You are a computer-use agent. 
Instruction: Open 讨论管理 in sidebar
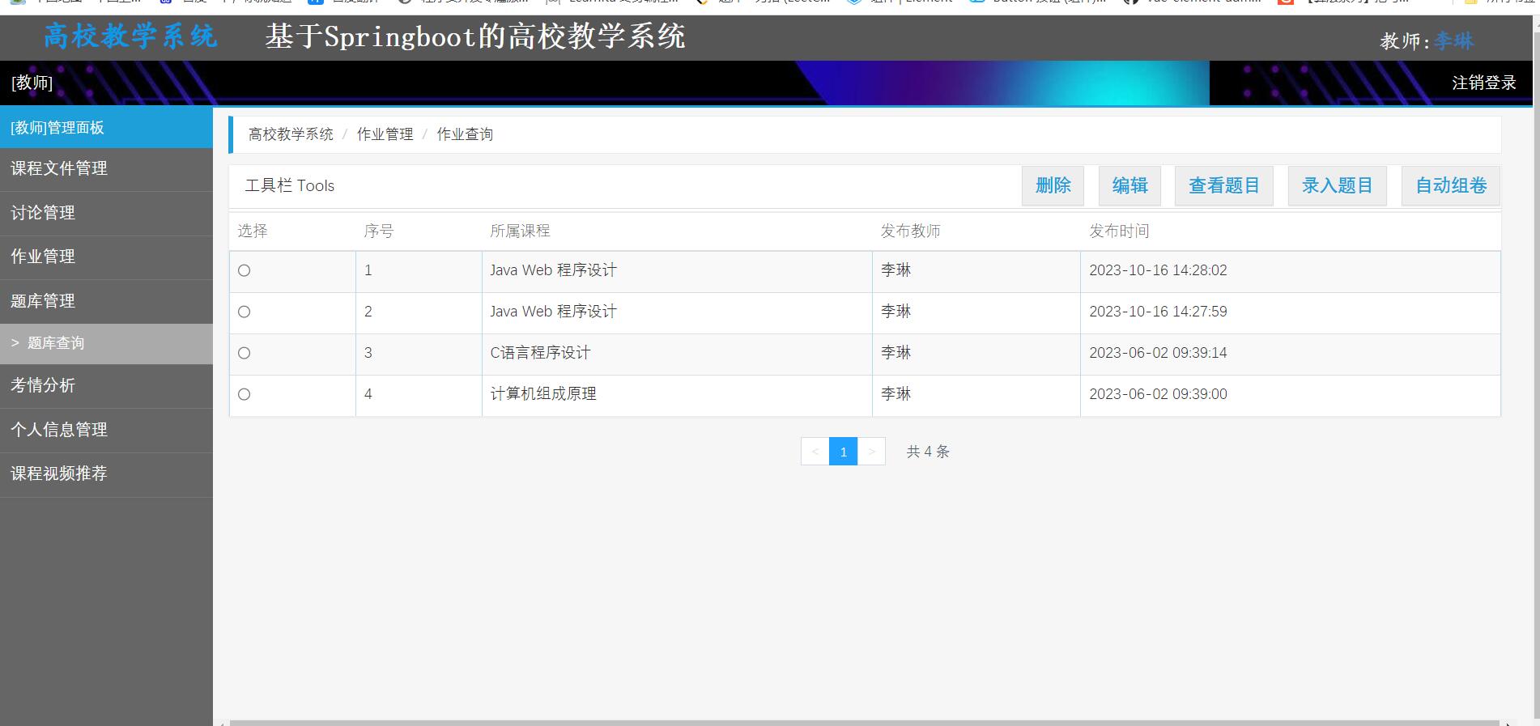(x=106, y=213)
